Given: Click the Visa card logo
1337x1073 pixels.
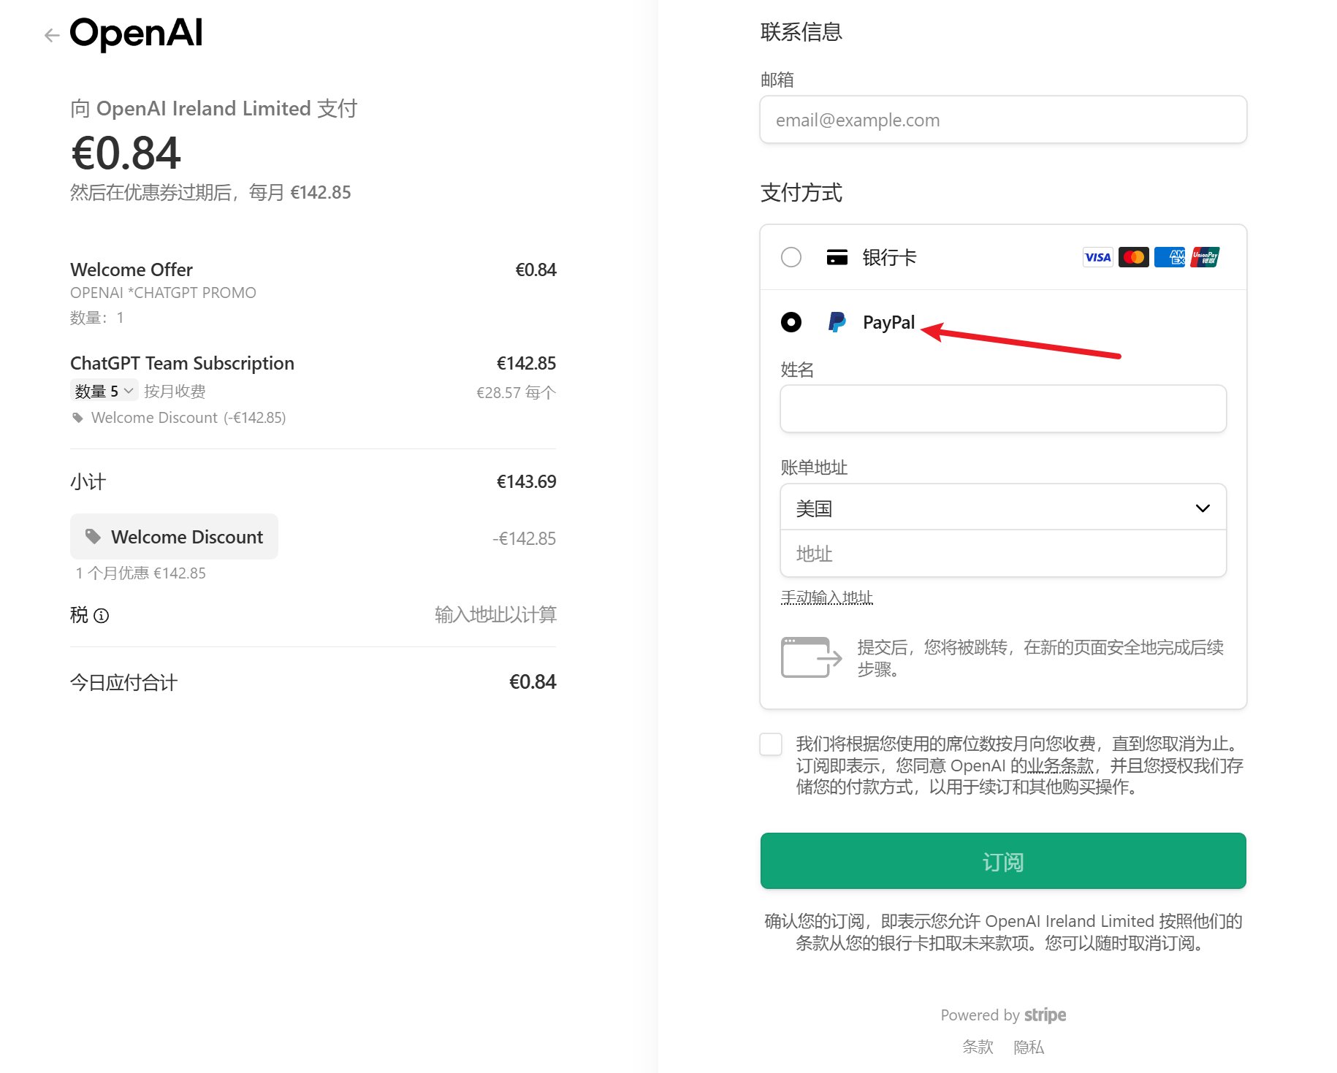Looking at the screenshot, I should click(x=1097, y=257).
